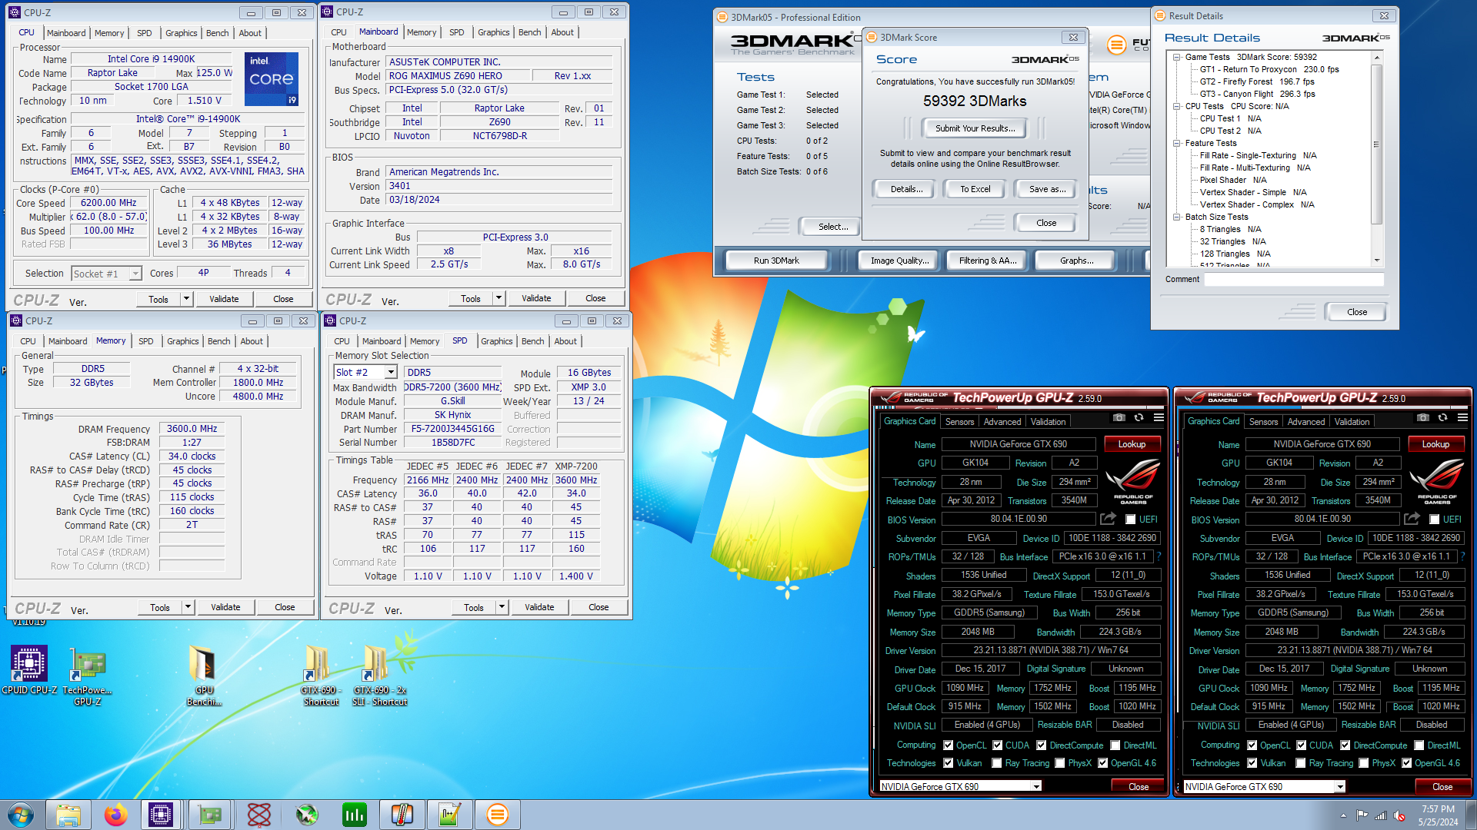Open GPU selector dropdown in right GPU-Z
The width and height of the screenshot is (1477, 830).
1340,786
